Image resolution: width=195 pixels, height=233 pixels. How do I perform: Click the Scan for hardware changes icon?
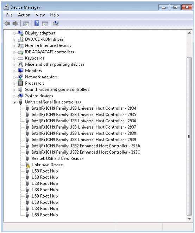click(56, 23)
